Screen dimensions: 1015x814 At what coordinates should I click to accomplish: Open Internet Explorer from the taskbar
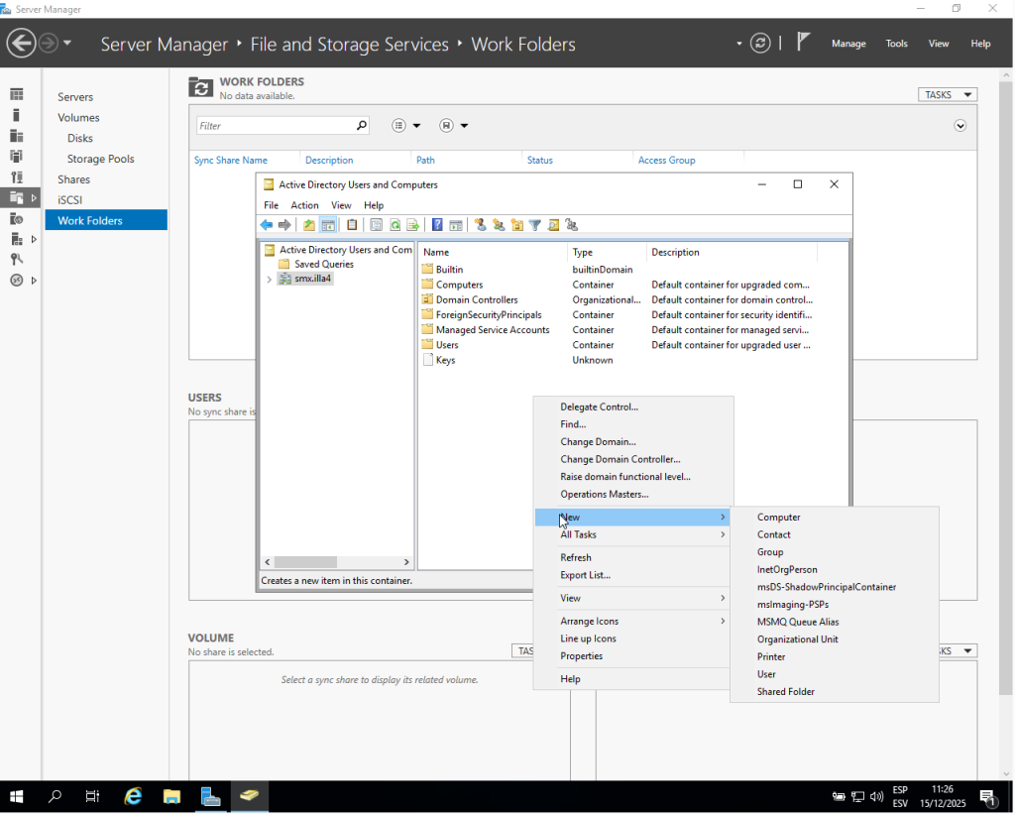coord(133,796)
